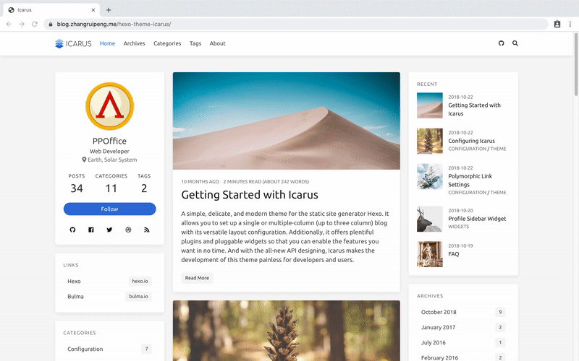This screenshot has height=361, width=579.
Task: Open recent post Polymorphic Link Settings
Action: click(470, 180)
